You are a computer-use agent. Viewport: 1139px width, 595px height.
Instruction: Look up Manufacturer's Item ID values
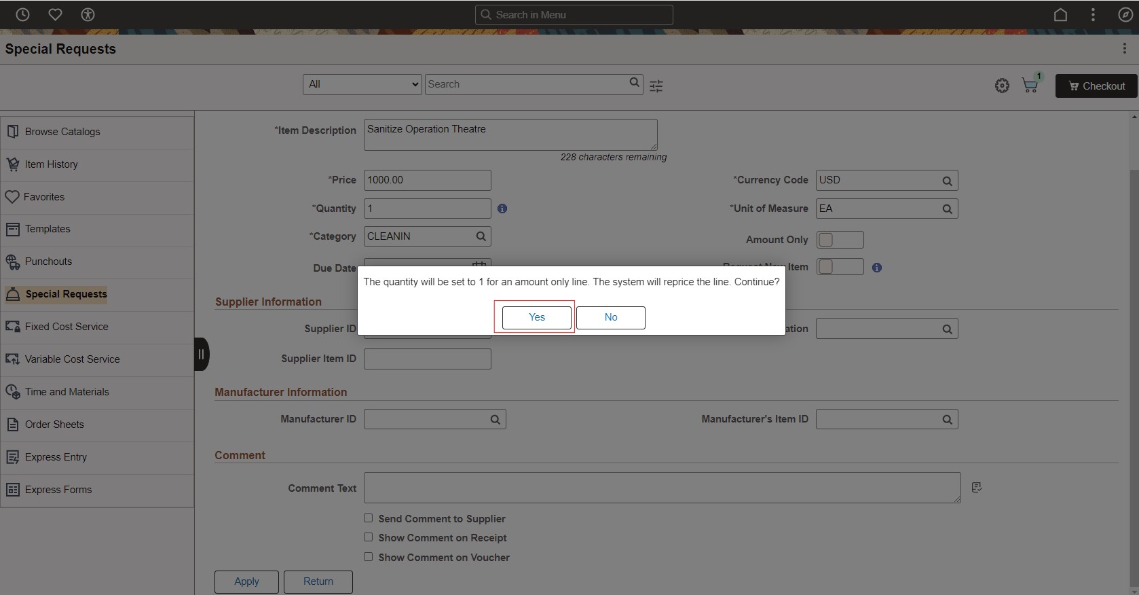click(947, 420)
